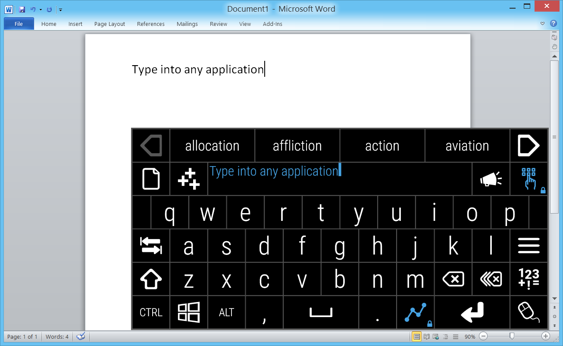Open the mouse keyboard icon

[x=529, y=312]
